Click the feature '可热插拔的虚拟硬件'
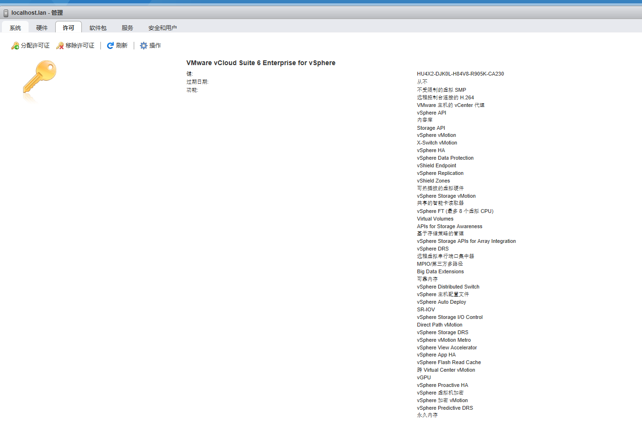Image resolution: width=642 pixels, height=443 pixels. (x=440, y=188)
